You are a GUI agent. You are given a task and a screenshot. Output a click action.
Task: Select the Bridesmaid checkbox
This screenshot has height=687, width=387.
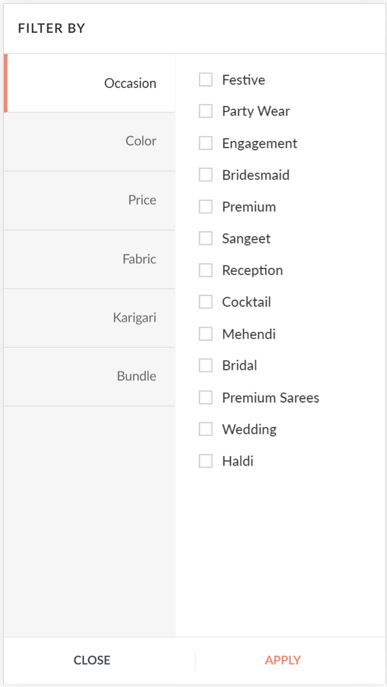point(206,175)
